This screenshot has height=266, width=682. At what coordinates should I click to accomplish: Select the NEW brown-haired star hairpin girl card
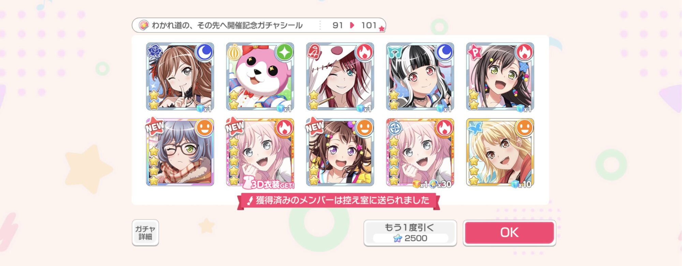[340, 152]
